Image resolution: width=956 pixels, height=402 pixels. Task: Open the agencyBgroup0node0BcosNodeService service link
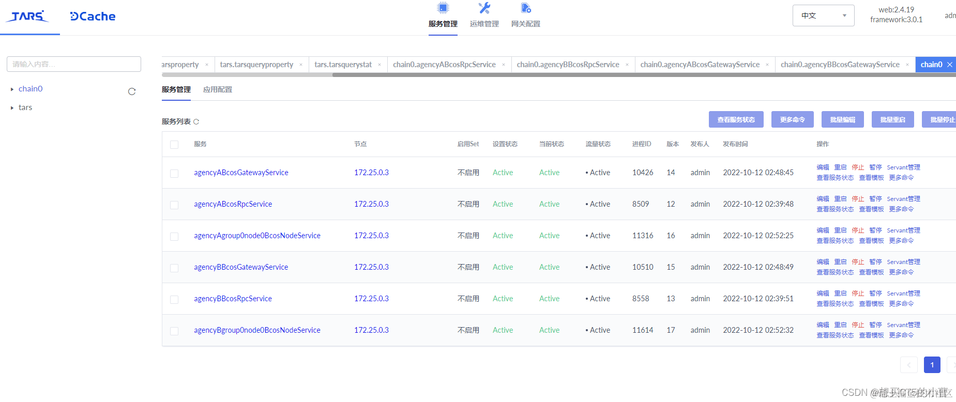(257, 330)
